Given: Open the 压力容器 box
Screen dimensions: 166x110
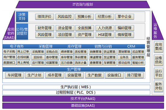Looking at the screenshot, I should [x=67, y=63].
